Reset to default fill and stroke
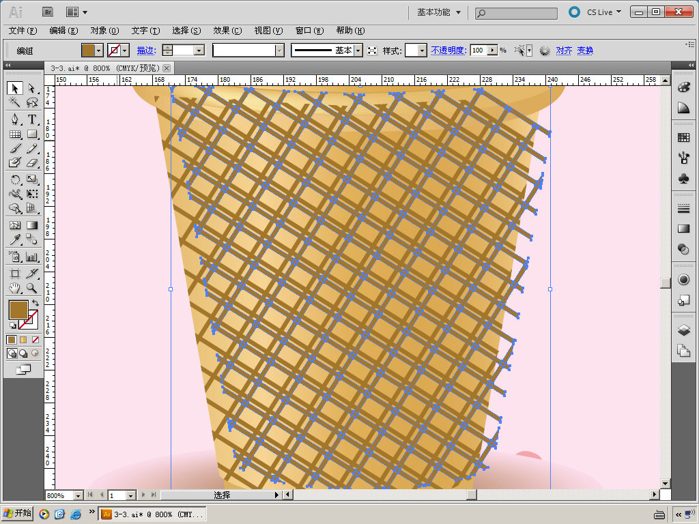This screenshot has height=524, width=699. click(12, 325)
